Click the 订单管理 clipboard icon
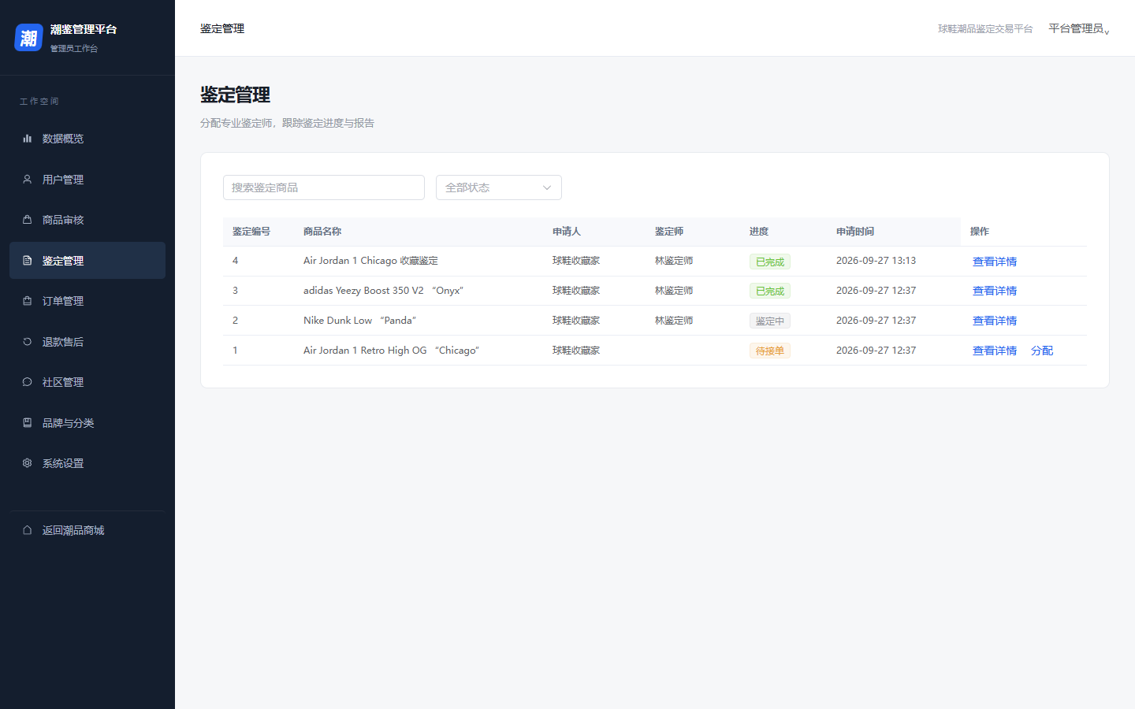Screen dimensions: 1135x709 pos(27,301)
